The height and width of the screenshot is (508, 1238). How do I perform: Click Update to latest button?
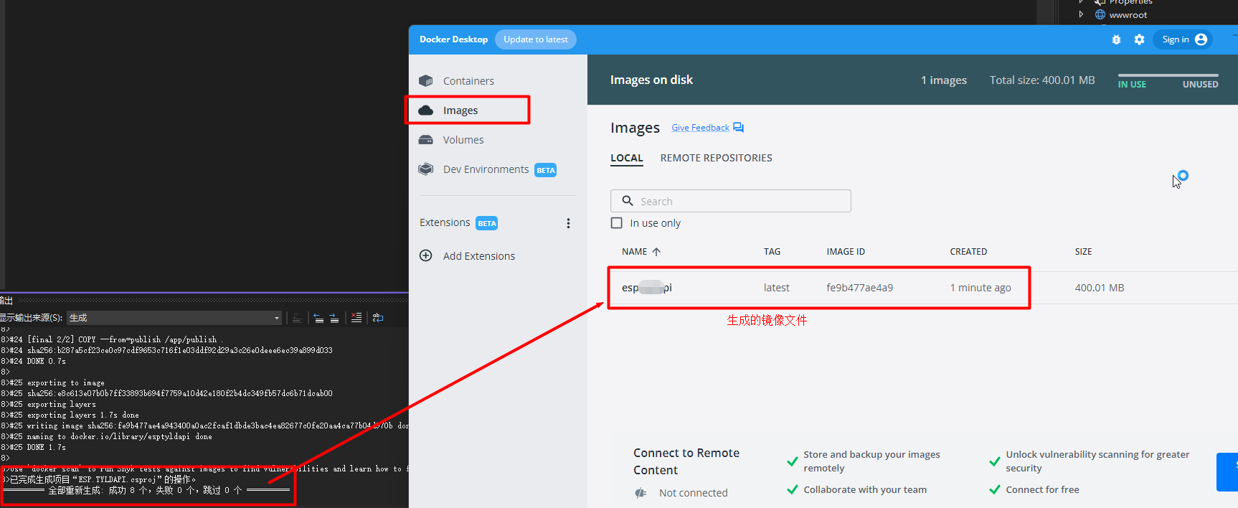click(x=535, y=39)
